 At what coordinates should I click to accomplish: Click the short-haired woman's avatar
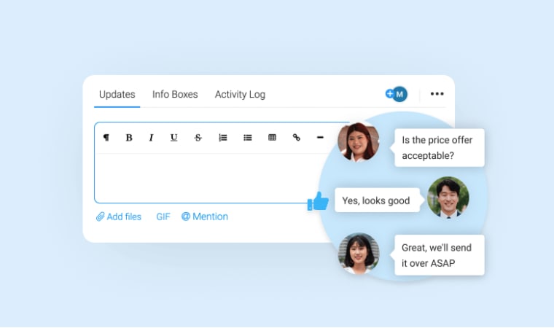point(359,254)
